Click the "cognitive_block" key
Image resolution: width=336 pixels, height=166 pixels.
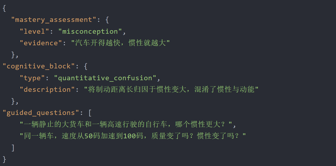(x=38, y=66)
